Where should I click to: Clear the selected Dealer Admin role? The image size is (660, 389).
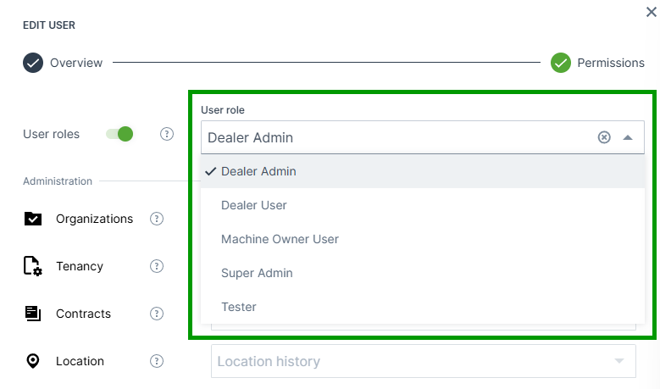[604, 137]
